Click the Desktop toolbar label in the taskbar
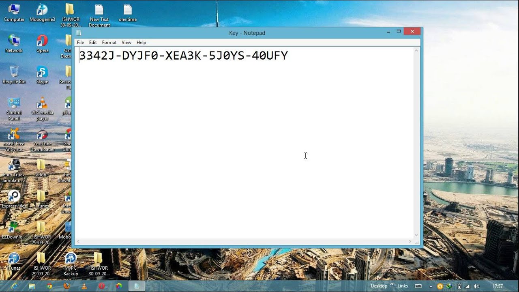Image resolution: width=519 pixels, height=292 pixels. click(379, 286)
